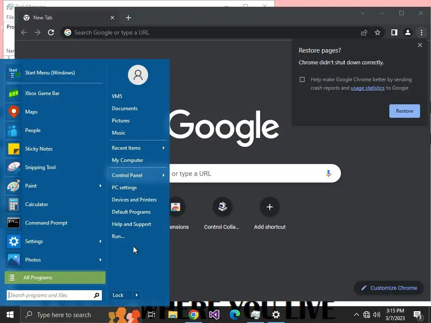Open Chrome profile icon
Viewport: 431px width, 323px height.
407,32
